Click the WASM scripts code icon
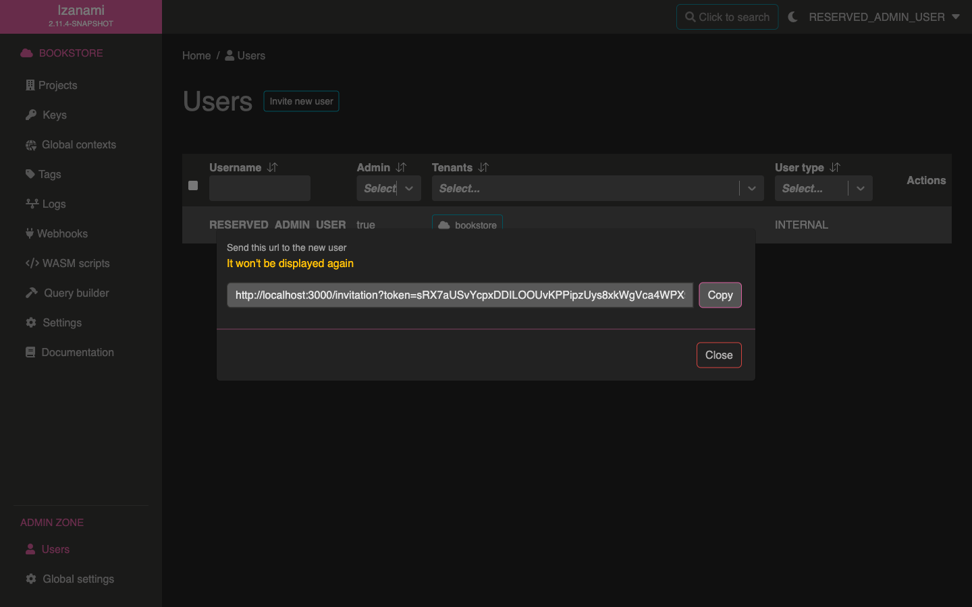This screenshot has width=972, height=607. 32,263
